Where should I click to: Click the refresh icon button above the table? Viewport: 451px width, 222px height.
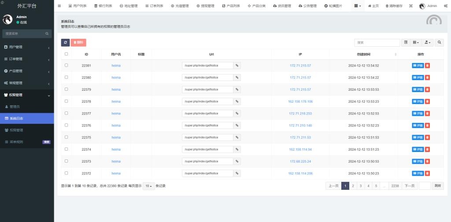(65, 42)
